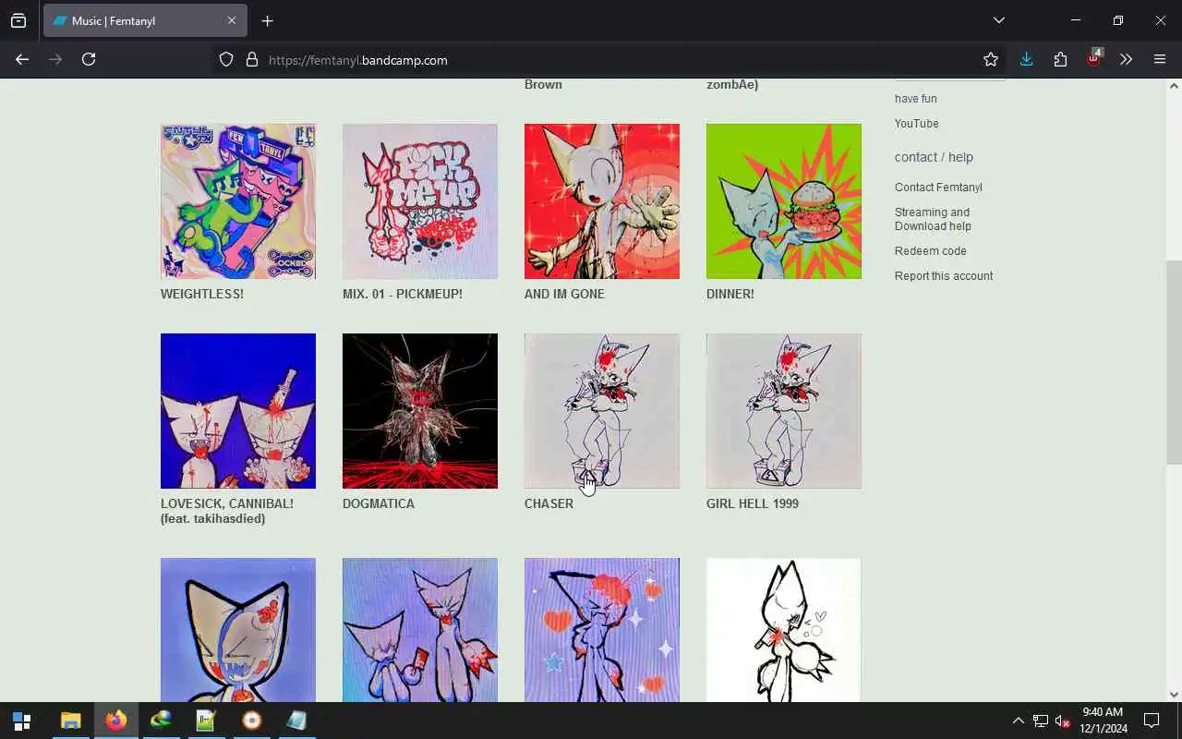Open the white background character cover in bottom row
1182x739 pixels.
click(x=784, y=630)
